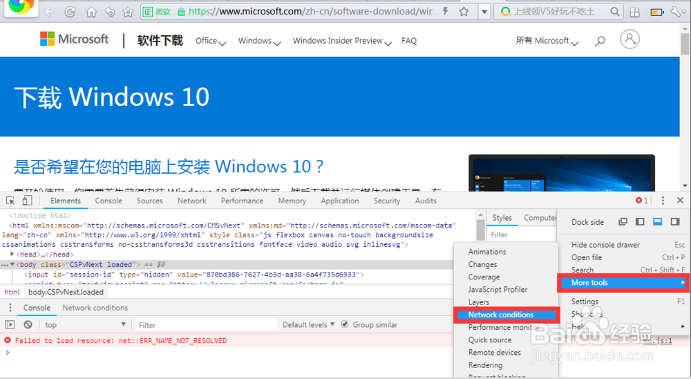The height and width of the screenshot is (379, 691).
Task: Open the Styles pane tab
Action: click(502, 218)
